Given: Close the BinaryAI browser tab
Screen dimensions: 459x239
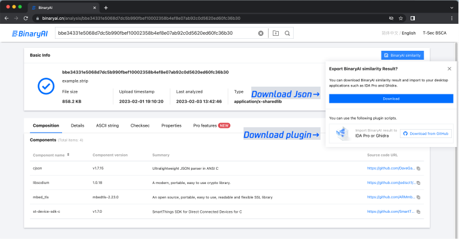Looking at the screenshot, I should coord(94,8).
